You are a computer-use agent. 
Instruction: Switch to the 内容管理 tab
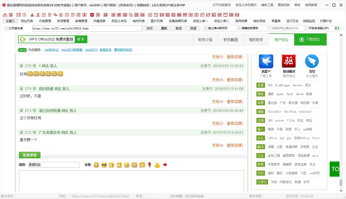click(x=45, y=21)
